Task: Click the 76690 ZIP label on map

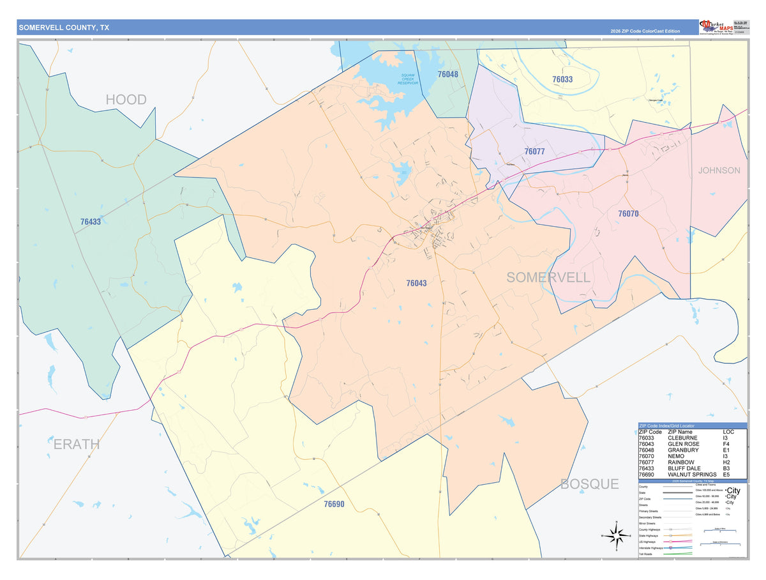Action: point(334,504)
